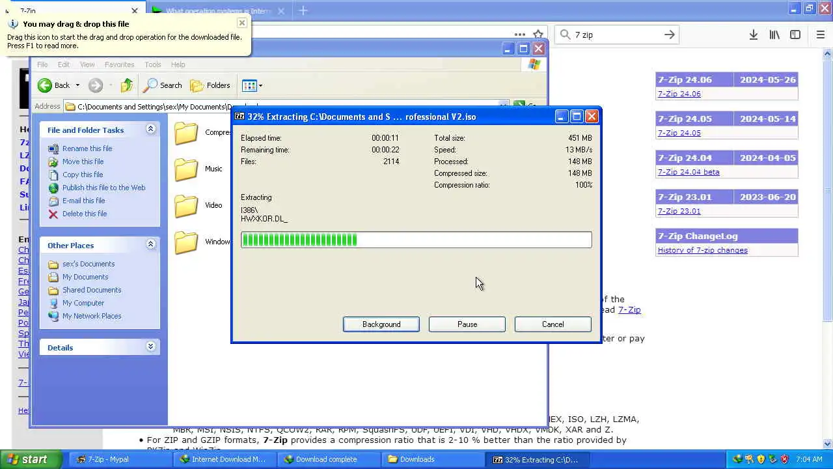This screenshot has height=469, width=833.
Task: Click the extraction progress bar
Action: [416, 240]
